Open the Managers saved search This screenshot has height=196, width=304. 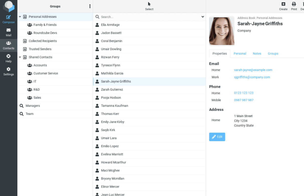coord(33,106)
